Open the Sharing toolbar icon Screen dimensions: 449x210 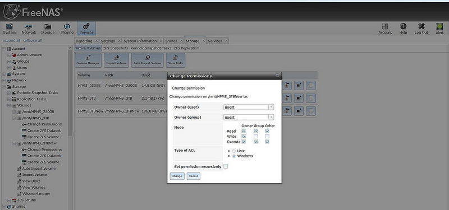tap(67, 29)
